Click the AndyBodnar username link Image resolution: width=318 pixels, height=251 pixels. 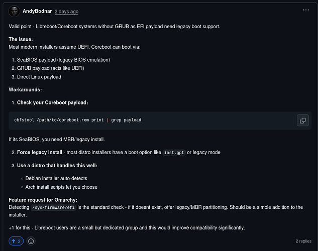(x=37, y=12)
